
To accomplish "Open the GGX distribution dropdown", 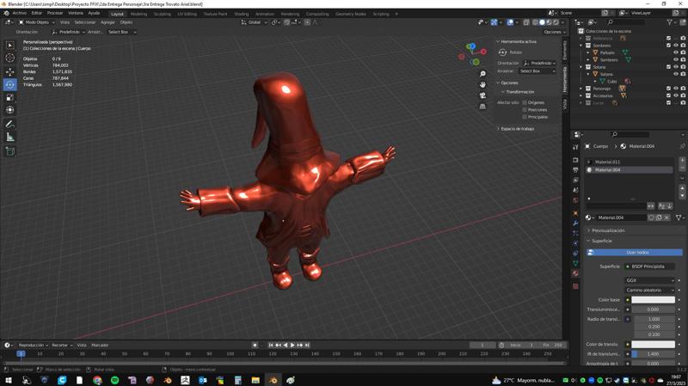I will click(649, 280).
